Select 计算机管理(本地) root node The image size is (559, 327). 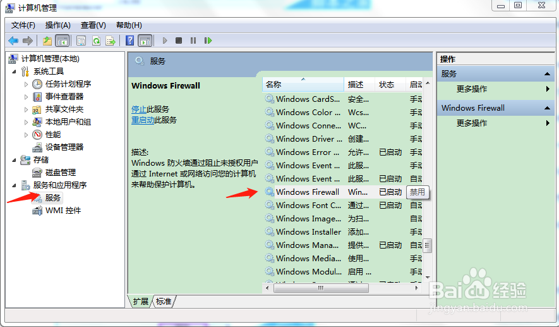click(x=50, y=59)
